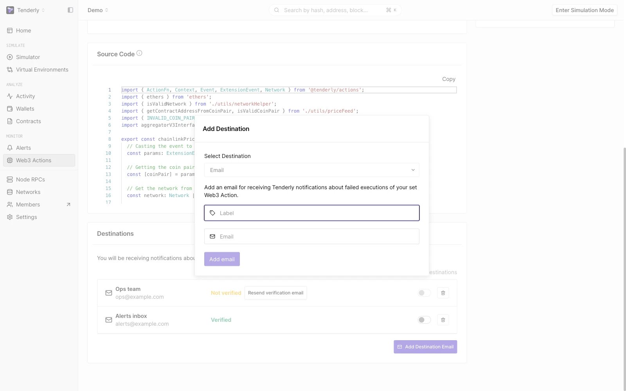The width and height of the screenshot is (626, 391).
Task: Open Settings in the sidebar
Action: tap(39, 217)
